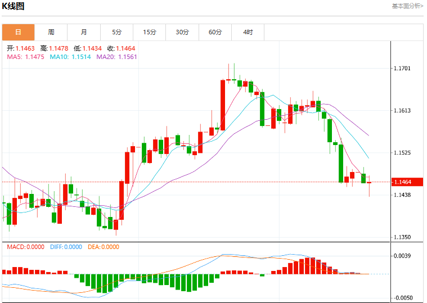The height and width of the screenshot is (303, 427).
Task: Switch to the 周 weekly tab
Action: click(x=51, y=32)
